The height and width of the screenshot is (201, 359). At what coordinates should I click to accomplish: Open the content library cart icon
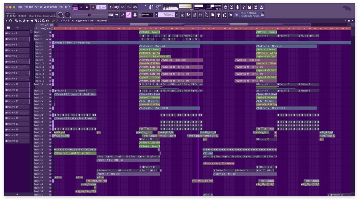236,14
